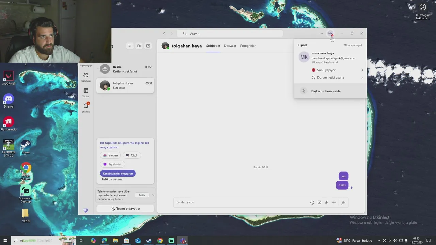Image resolution: width=436 pixels, height=245 pixels.
Task: Open Task View from the taskbar
Action: pyautogui.click(x=82, y=241)
